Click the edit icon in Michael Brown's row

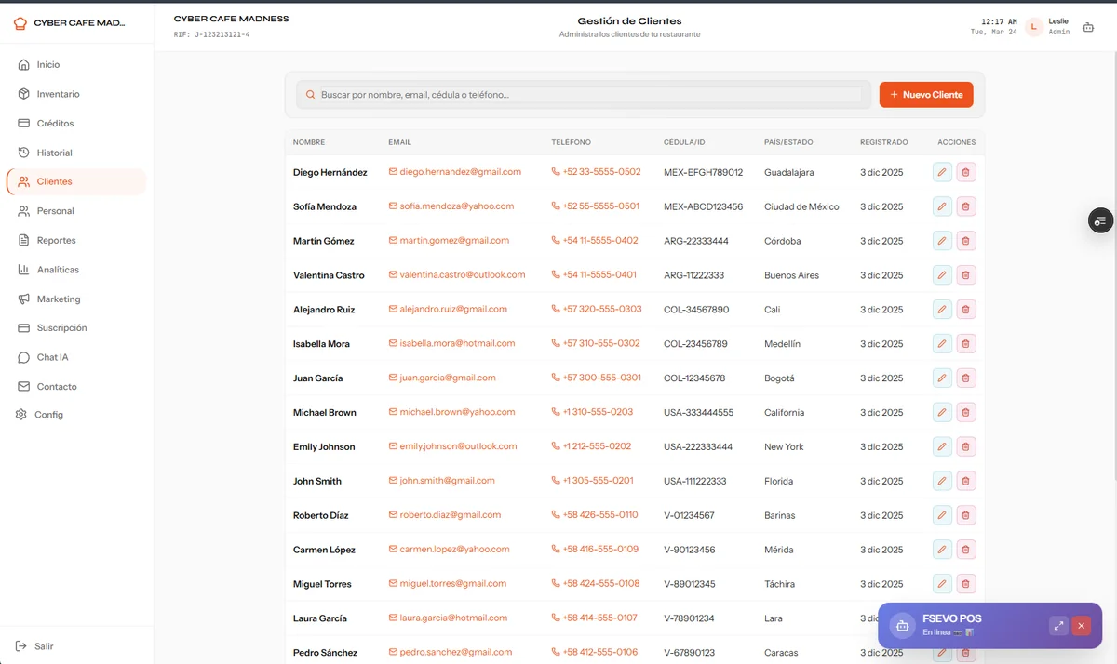[x=942, y=412]
